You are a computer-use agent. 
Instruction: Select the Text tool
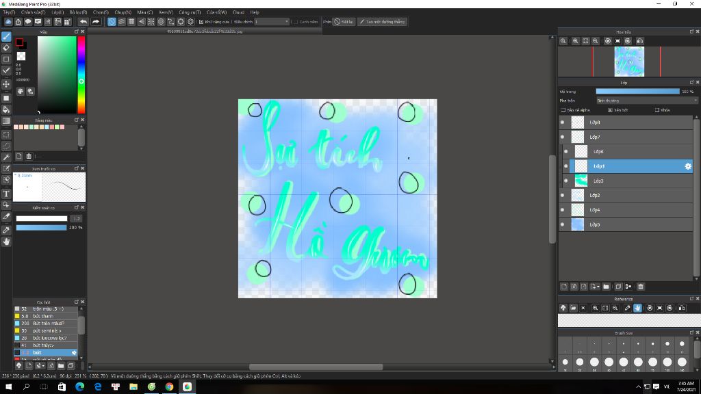click(6, 194)
